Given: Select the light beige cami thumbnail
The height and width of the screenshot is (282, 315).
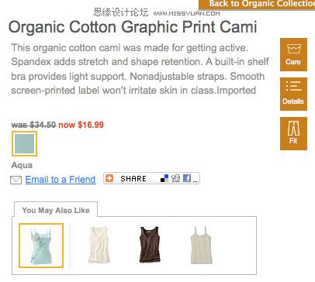Looking at the screenshot, I should [x=201, y=246].
